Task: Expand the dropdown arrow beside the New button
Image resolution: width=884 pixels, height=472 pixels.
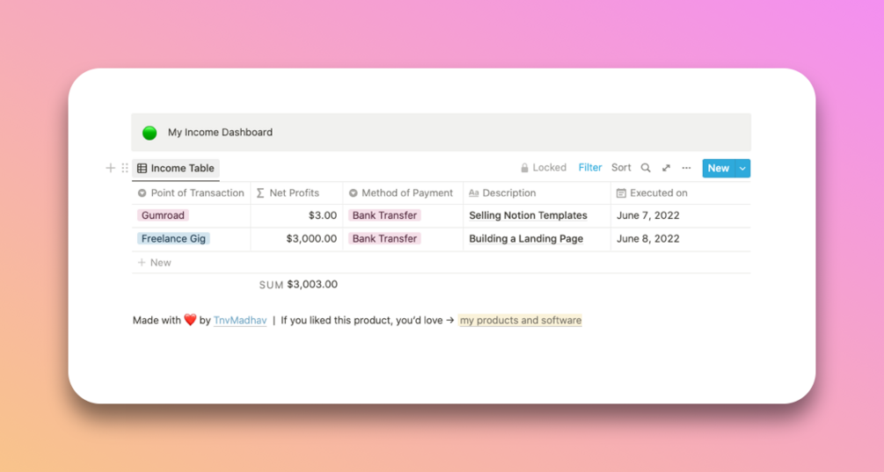Action: point(743,168)
